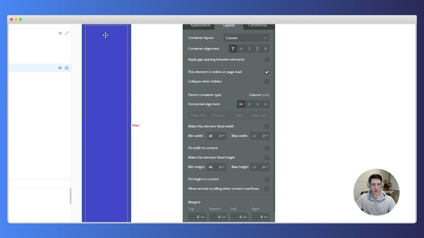Uncheck This element is visible on page load

tap(267, 72)
